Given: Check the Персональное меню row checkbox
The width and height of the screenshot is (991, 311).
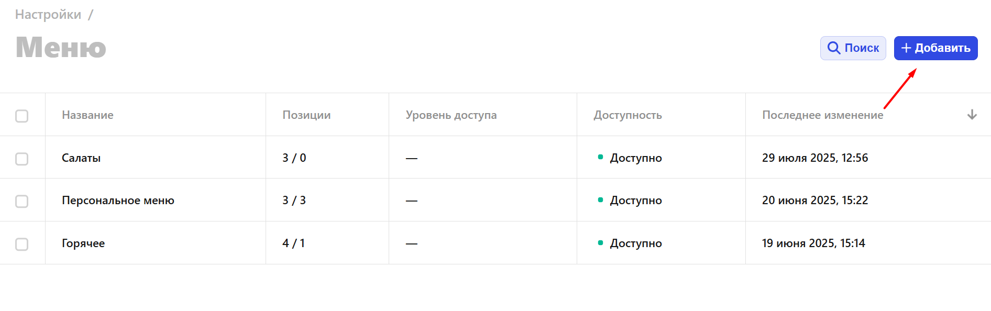Looking at the screenshot, I should tap(21, 201).
